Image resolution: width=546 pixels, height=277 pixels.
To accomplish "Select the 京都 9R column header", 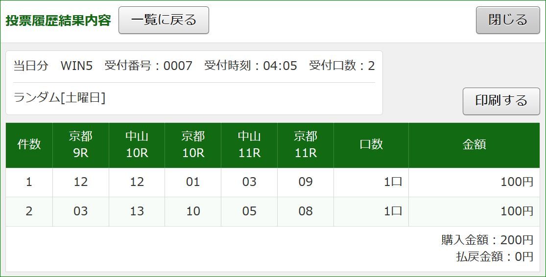I will 81,145.
